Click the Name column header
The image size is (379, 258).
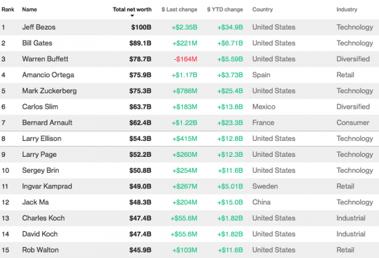click(x=30, y=10)
